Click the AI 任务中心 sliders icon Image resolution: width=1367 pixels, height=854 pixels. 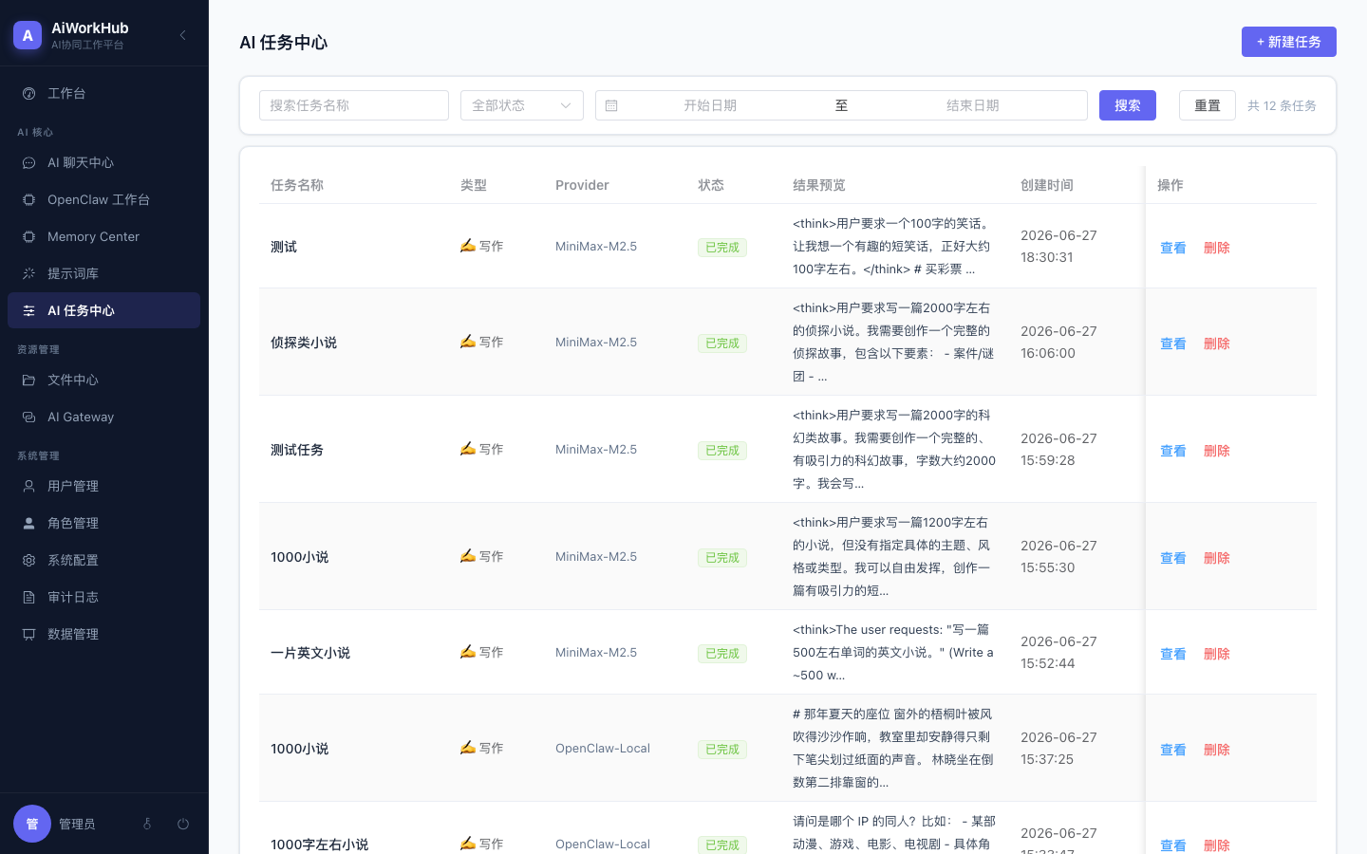[28, 310]
